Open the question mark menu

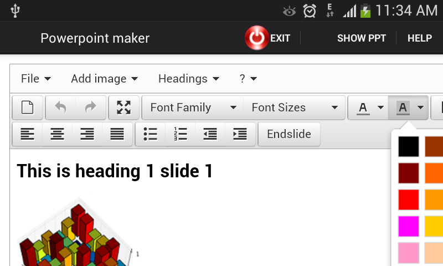[x=248, y=79]
